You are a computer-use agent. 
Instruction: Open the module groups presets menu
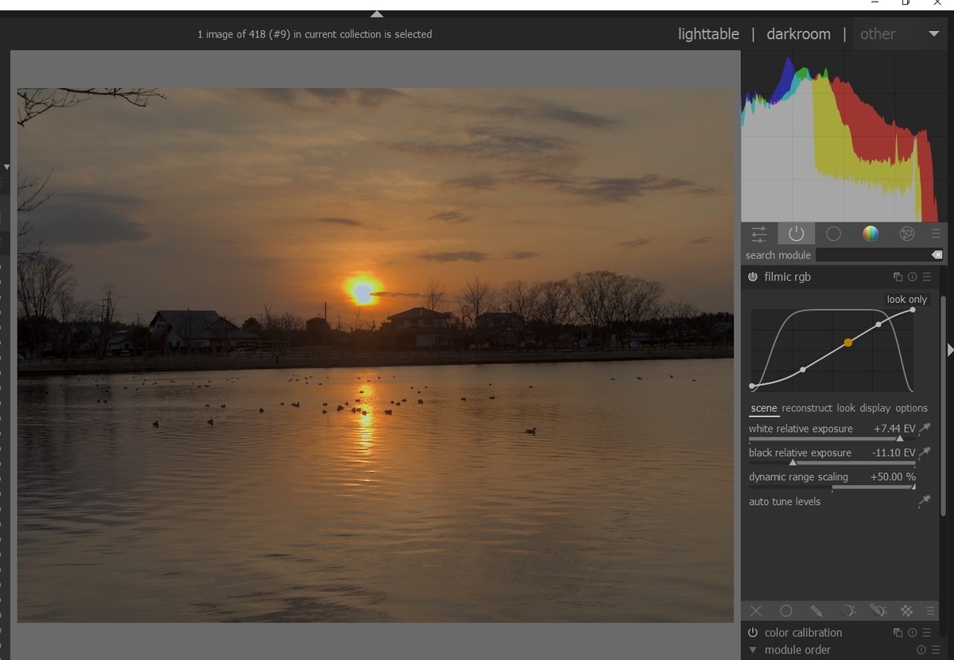point(936,234)
